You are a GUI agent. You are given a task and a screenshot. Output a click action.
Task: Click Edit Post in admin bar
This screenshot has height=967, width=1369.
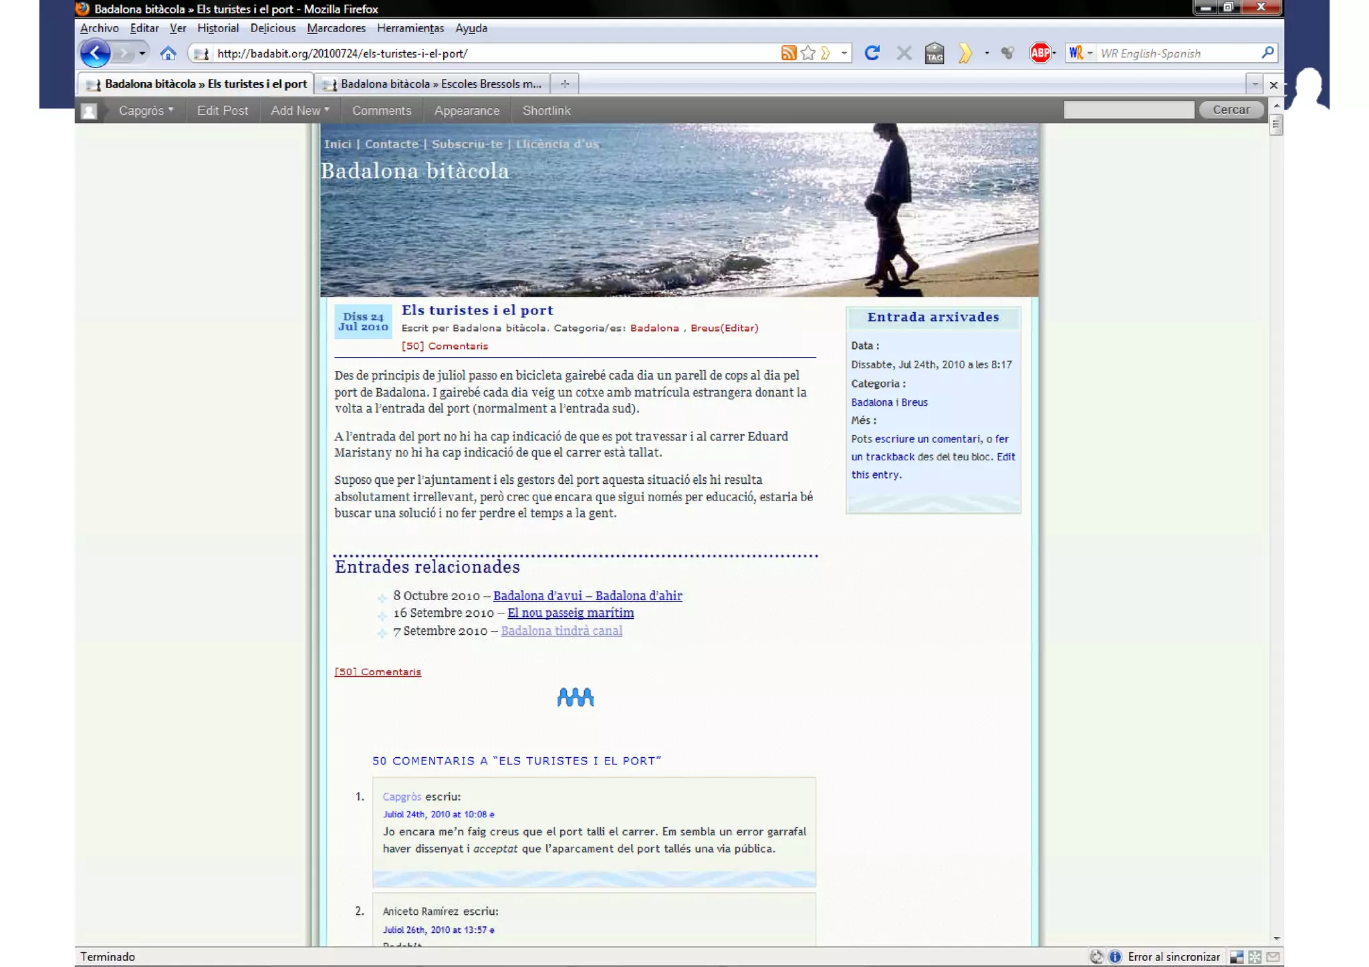tap(223, 111)
